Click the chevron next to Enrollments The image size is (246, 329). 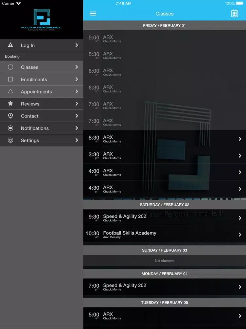[77, 79]
